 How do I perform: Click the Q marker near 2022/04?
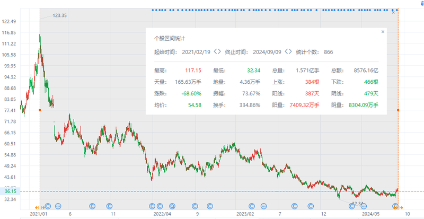(172, 205)
